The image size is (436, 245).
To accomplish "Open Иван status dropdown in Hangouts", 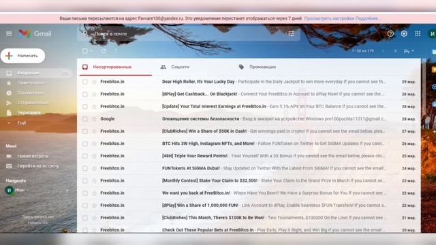I will tap(27, 191).
